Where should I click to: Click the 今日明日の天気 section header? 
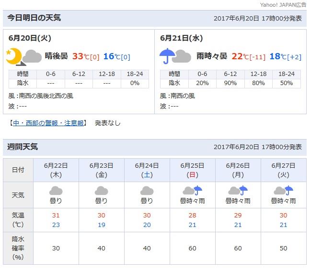[34, 18]
